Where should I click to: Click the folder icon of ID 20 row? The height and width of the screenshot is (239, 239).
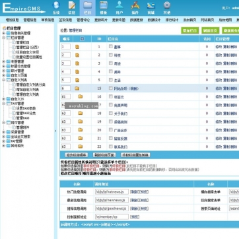(81, 130)
